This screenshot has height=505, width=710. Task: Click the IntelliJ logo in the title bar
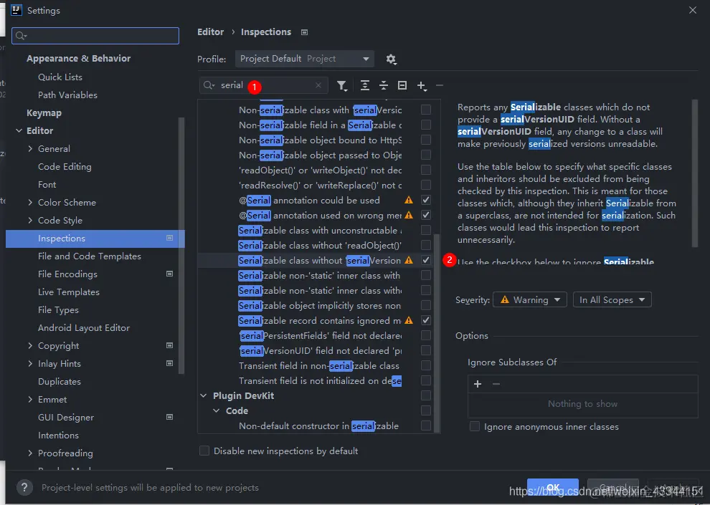click(x=16, y=10)
